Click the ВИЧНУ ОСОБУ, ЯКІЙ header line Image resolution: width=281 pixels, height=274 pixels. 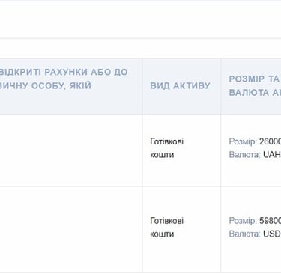(x=46, y=85)
